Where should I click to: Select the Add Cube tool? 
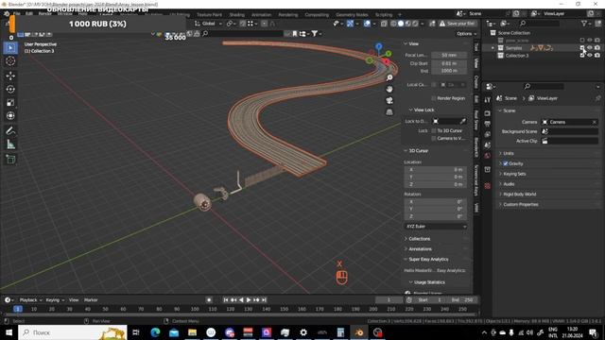(x=10, y=160)
